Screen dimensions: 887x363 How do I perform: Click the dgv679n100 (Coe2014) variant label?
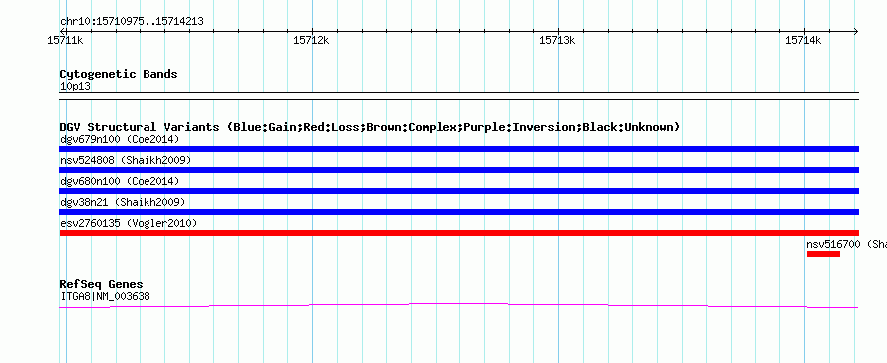(x=120, y=139)
